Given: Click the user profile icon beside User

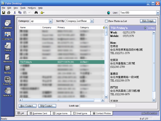Looking at the screenshot, I should click(108, 13).
